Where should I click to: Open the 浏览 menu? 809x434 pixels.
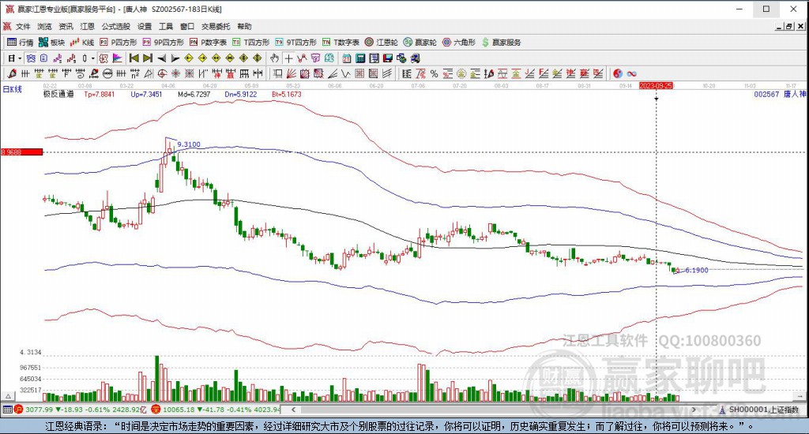pyautogui.click(x=44, y=26)
